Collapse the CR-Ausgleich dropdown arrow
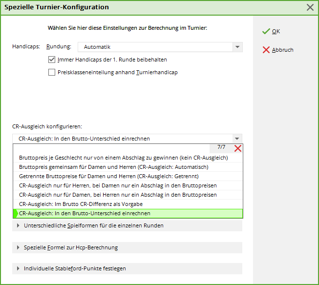This screenshot has height=285, width=319. point(237,139)
